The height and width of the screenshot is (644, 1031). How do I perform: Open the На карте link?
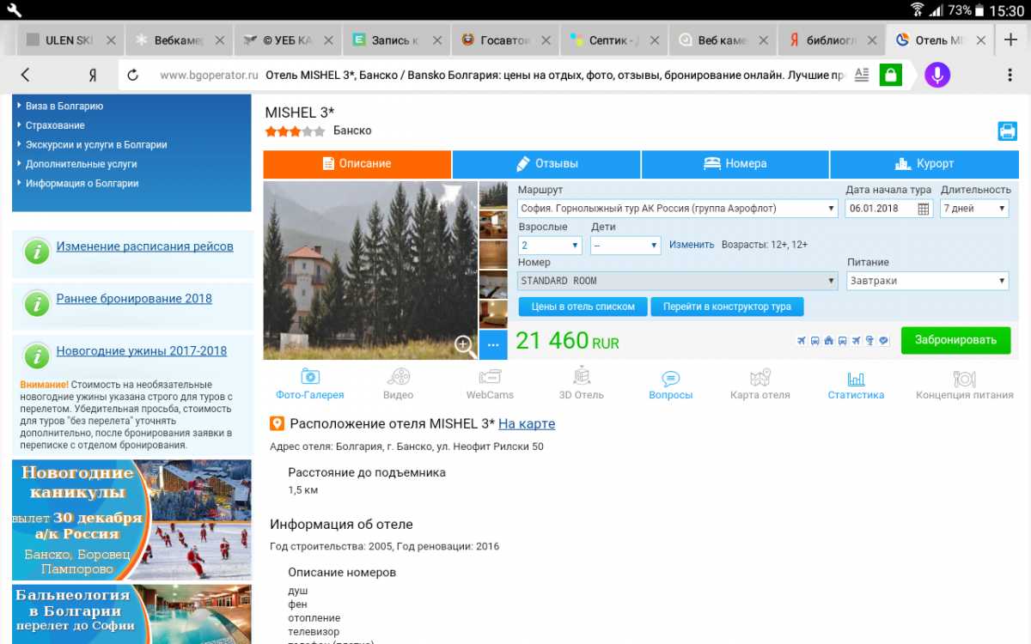(x=527, y=423)
